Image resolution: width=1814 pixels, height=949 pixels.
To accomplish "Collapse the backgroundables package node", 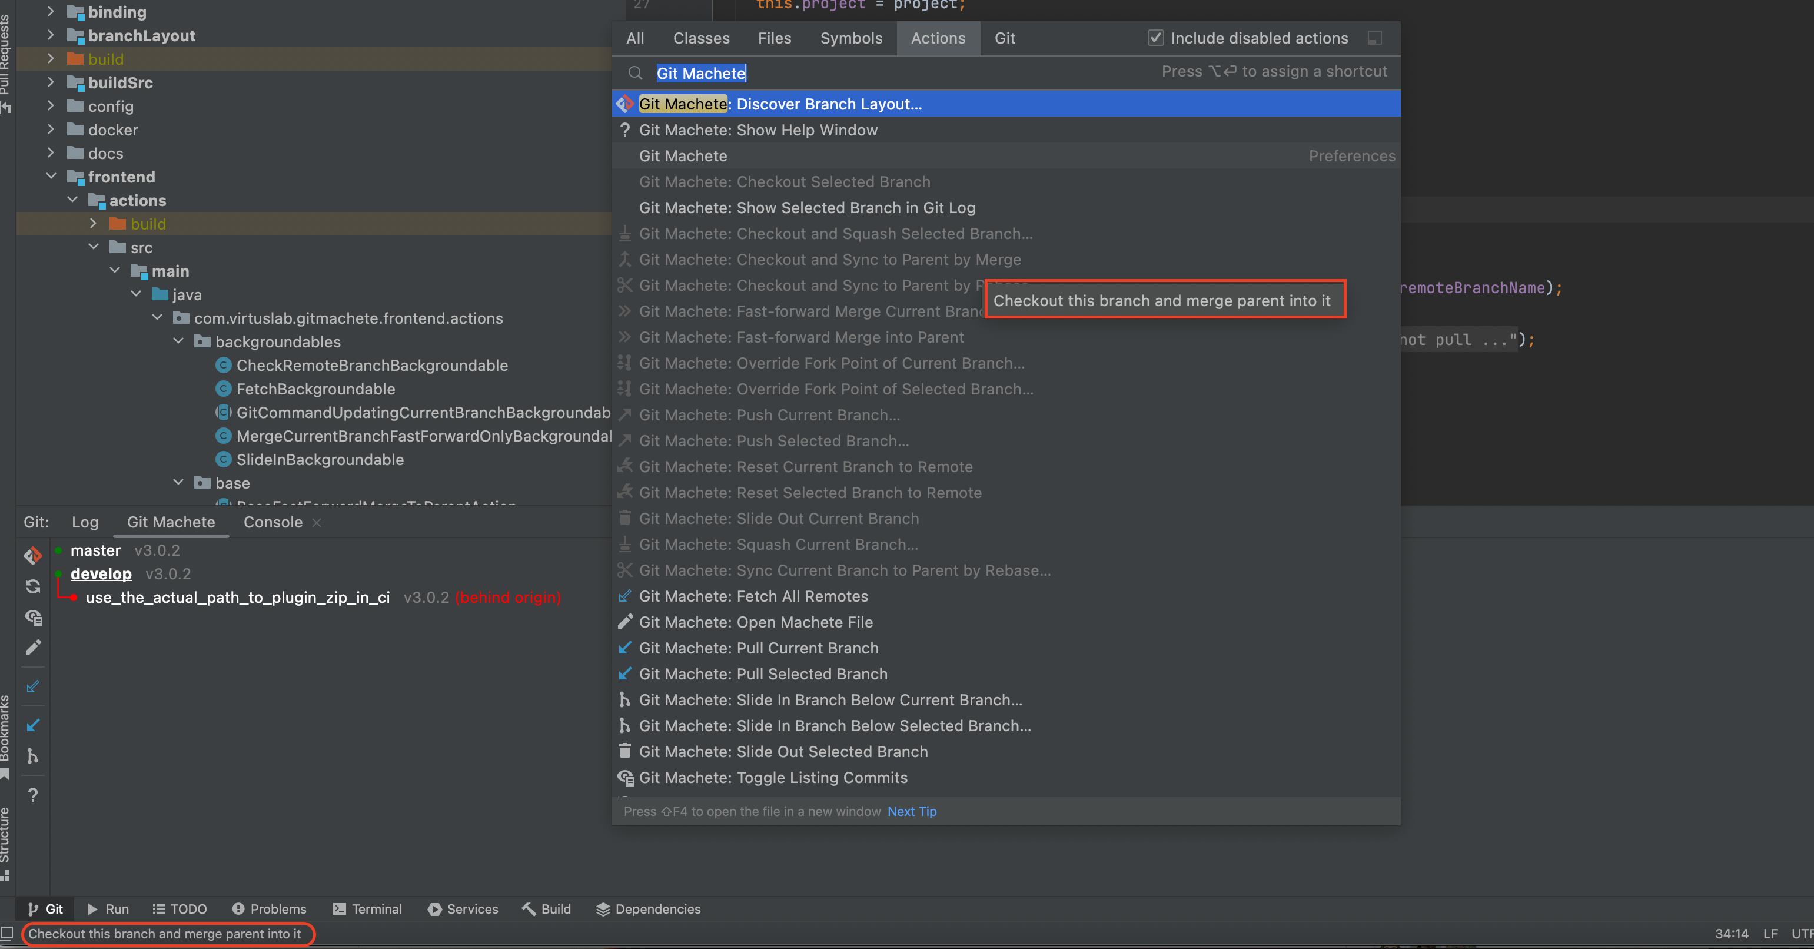I will tap(178, 341).
